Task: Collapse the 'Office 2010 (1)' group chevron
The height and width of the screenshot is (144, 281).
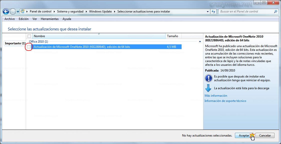Action: [x=200, y=42]
